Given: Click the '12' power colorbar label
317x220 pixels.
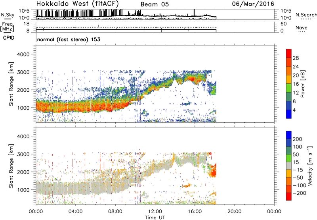Looking at the screenshot, I should (x=296, y=93).
